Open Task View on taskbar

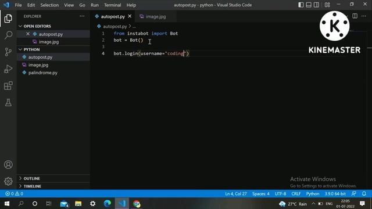coord(49,204)
